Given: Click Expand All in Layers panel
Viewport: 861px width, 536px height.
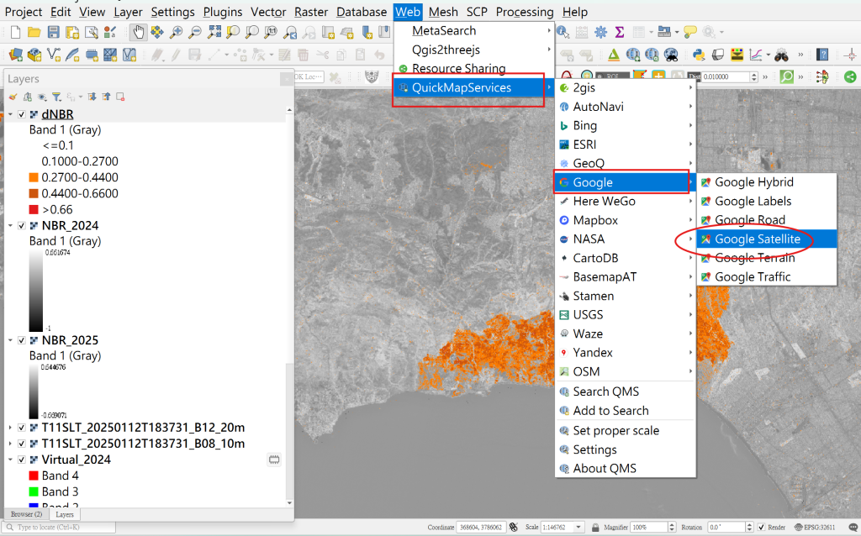Looking at the screenshot, I should (x=92, y=97).
